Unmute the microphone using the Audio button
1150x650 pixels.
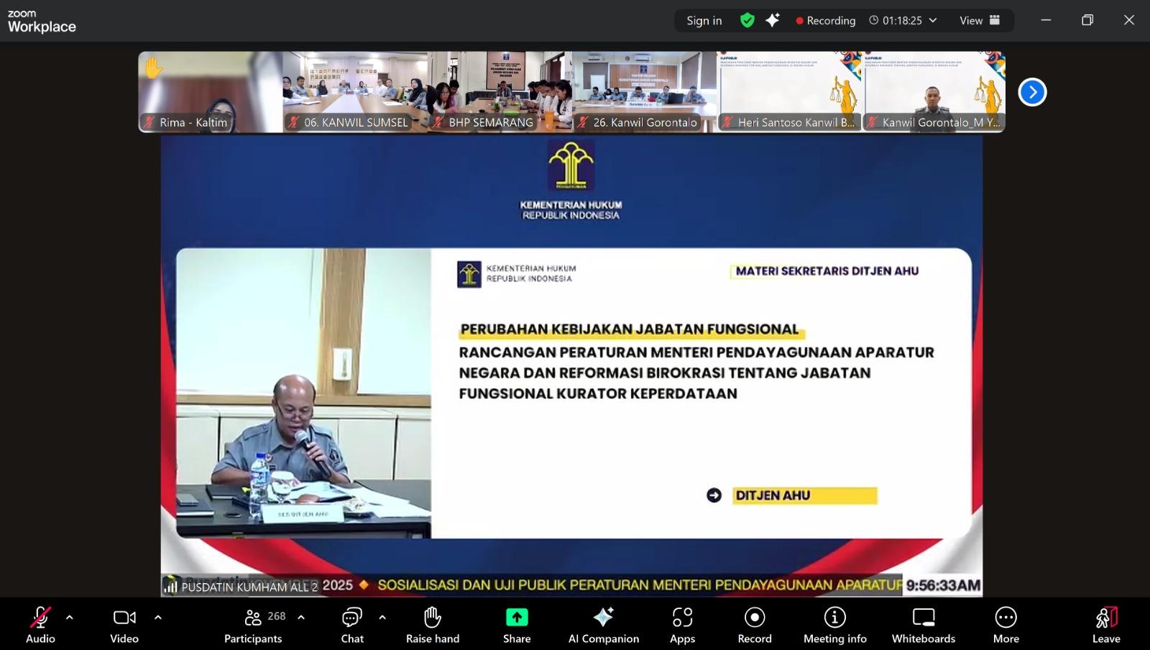(40, 624)
